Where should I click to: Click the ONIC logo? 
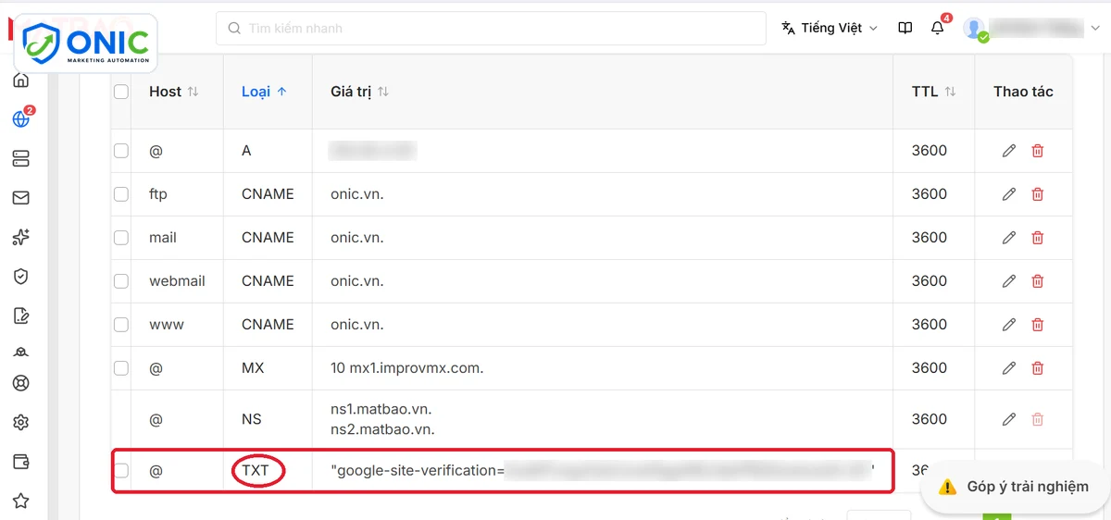(x=86, y=43)
